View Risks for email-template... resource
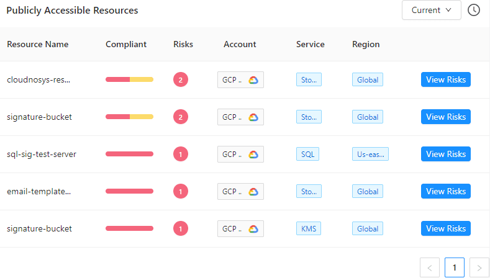The image size is (490, 278). click(x=446, y=191)
